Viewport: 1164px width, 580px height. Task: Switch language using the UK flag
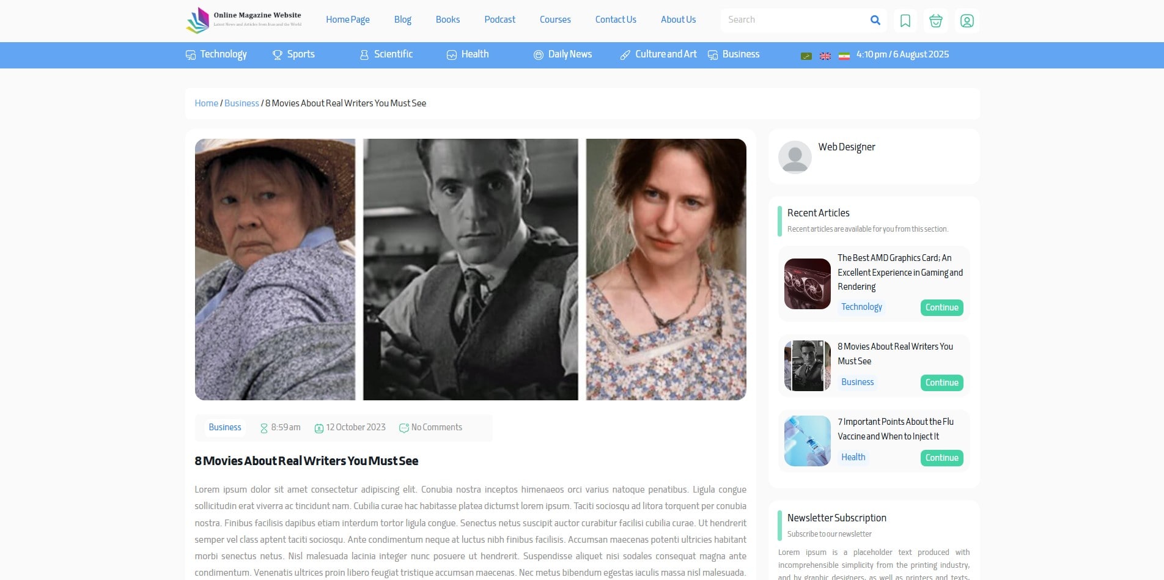825,56
